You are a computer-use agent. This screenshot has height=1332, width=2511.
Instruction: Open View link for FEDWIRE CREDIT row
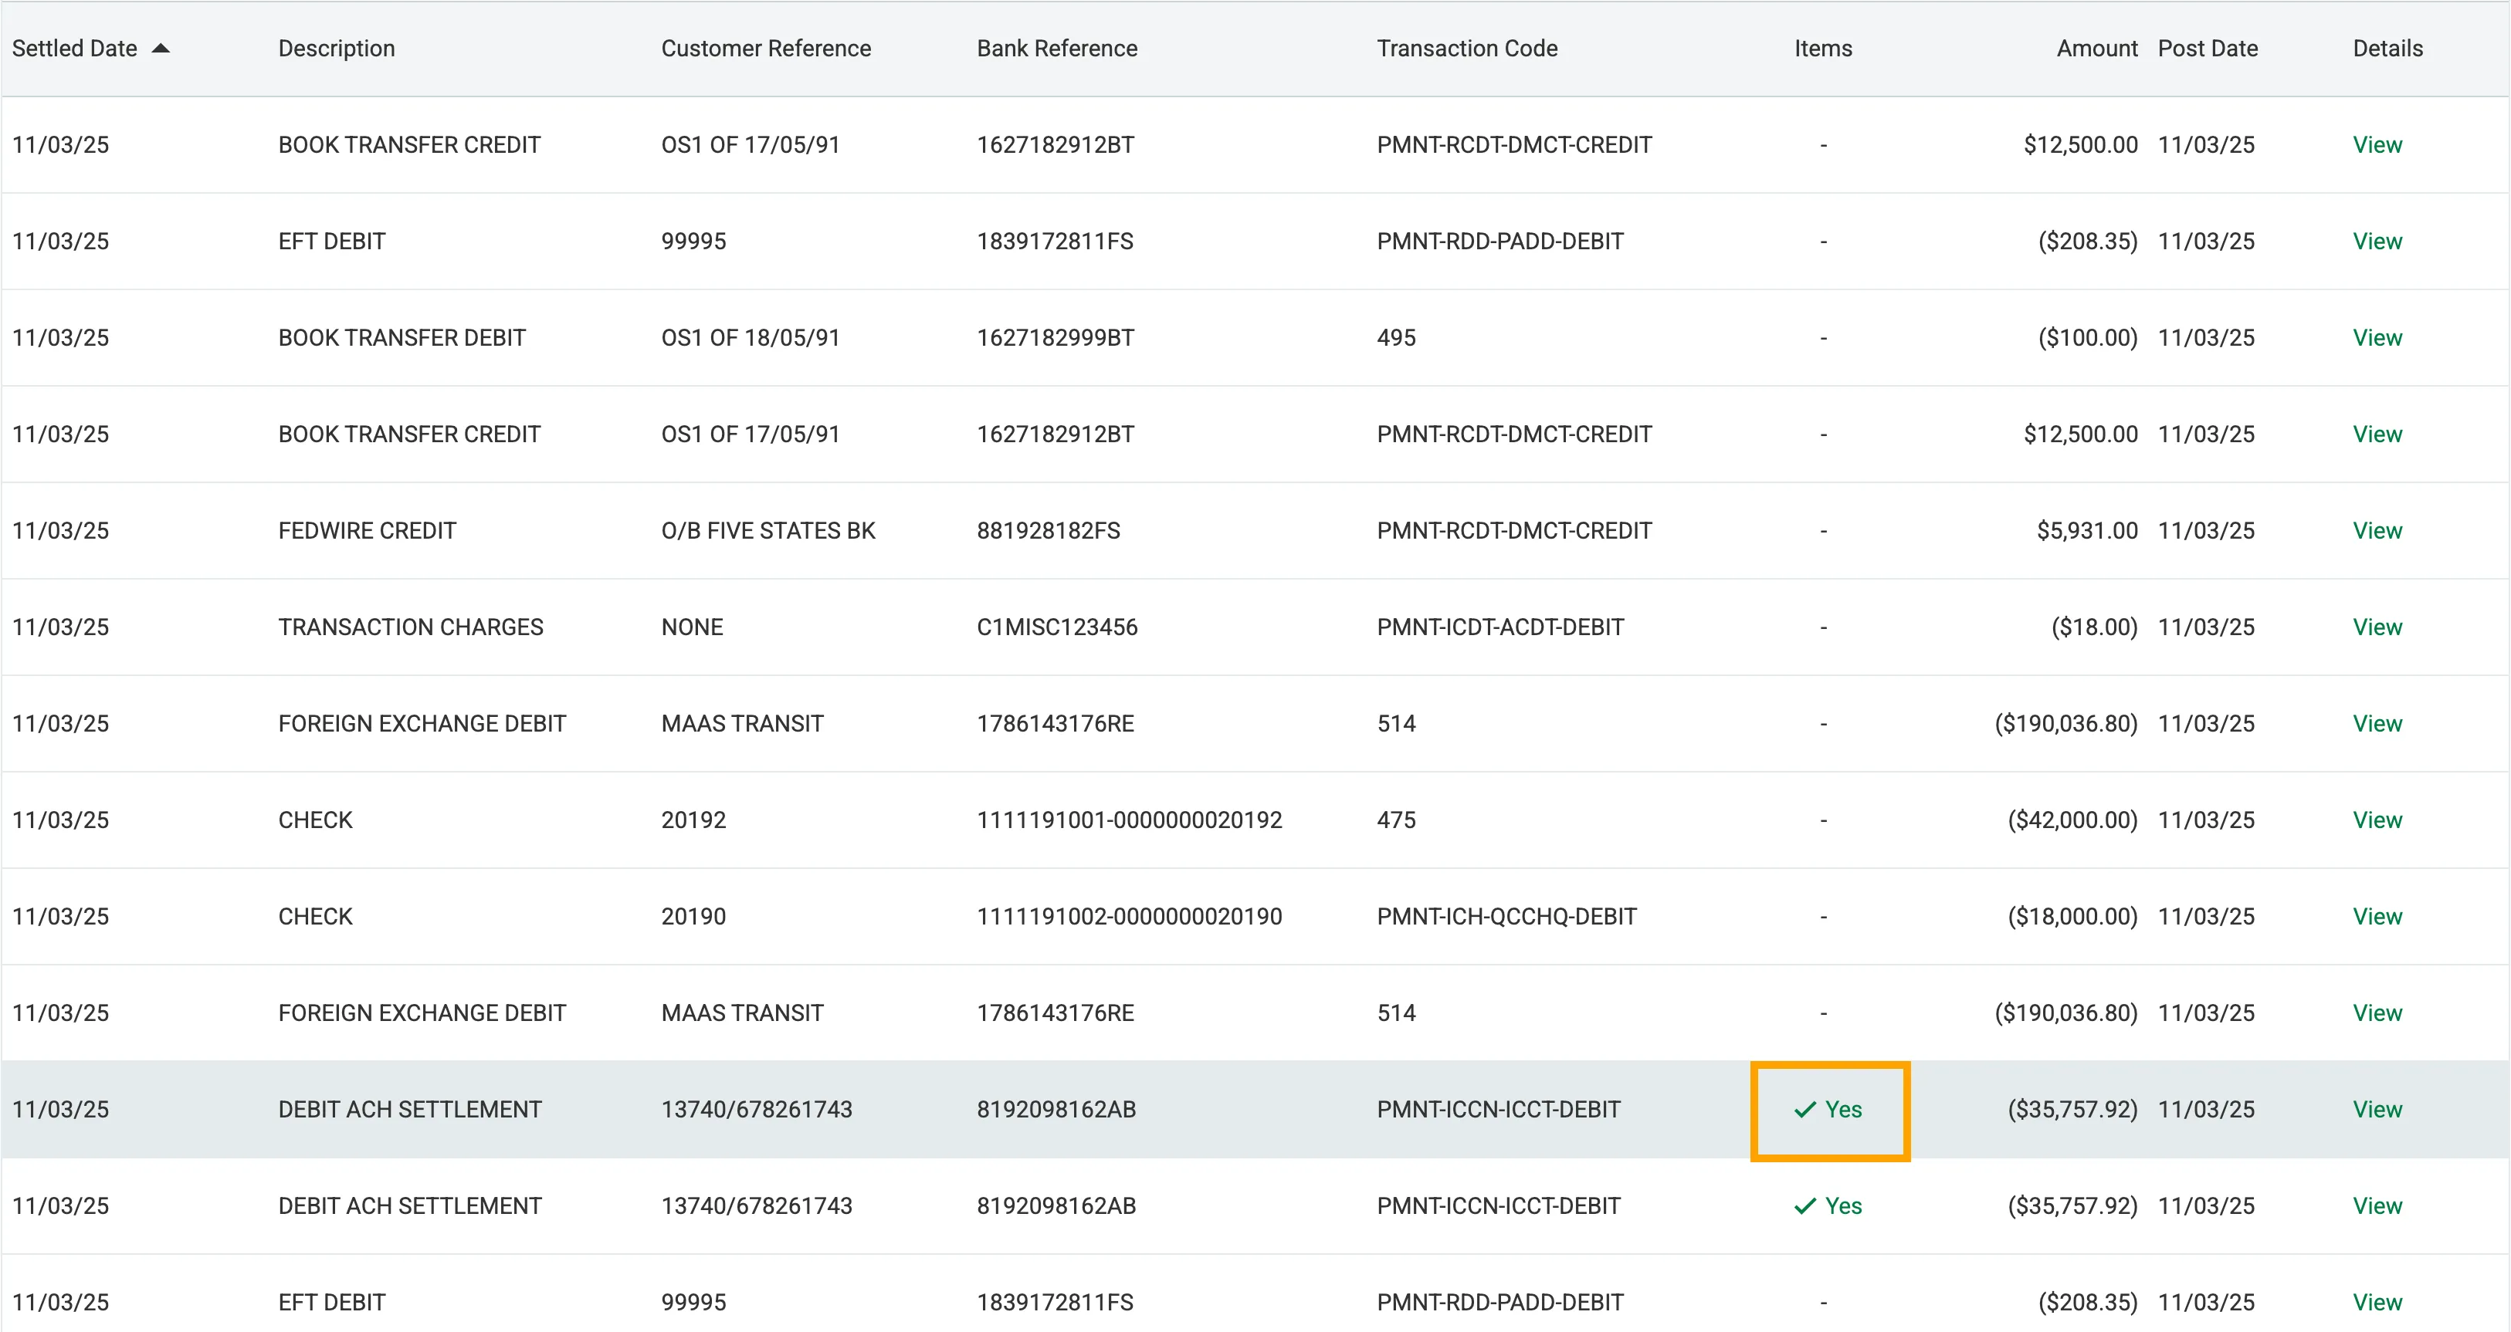[x=2377, y=530]
